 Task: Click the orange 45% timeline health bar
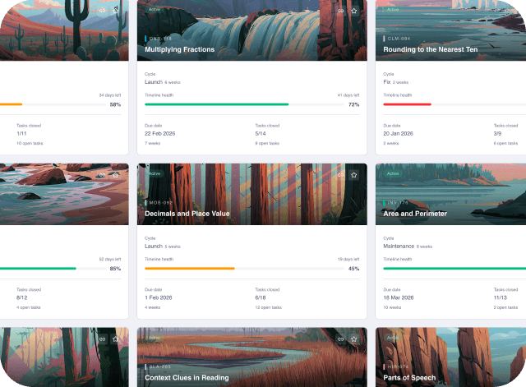coord(190,269)
